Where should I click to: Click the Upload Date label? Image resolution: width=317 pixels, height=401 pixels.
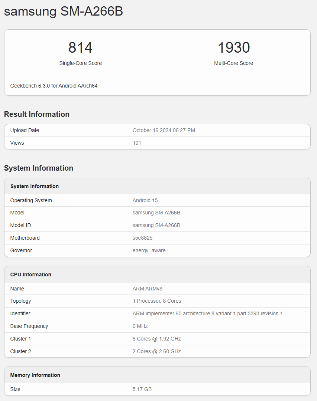pyautogui.click(x=25, y=131)
